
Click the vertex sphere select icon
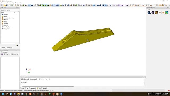pos(110,5)
